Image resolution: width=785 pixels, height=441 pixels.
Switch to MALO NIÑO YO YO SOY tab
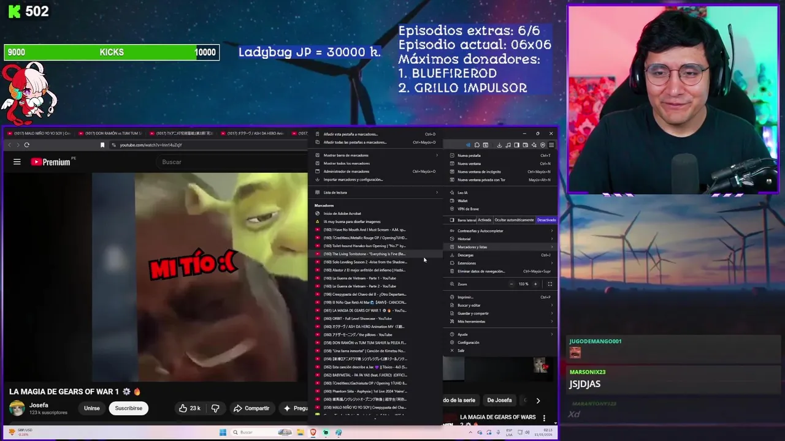(39, 133)
